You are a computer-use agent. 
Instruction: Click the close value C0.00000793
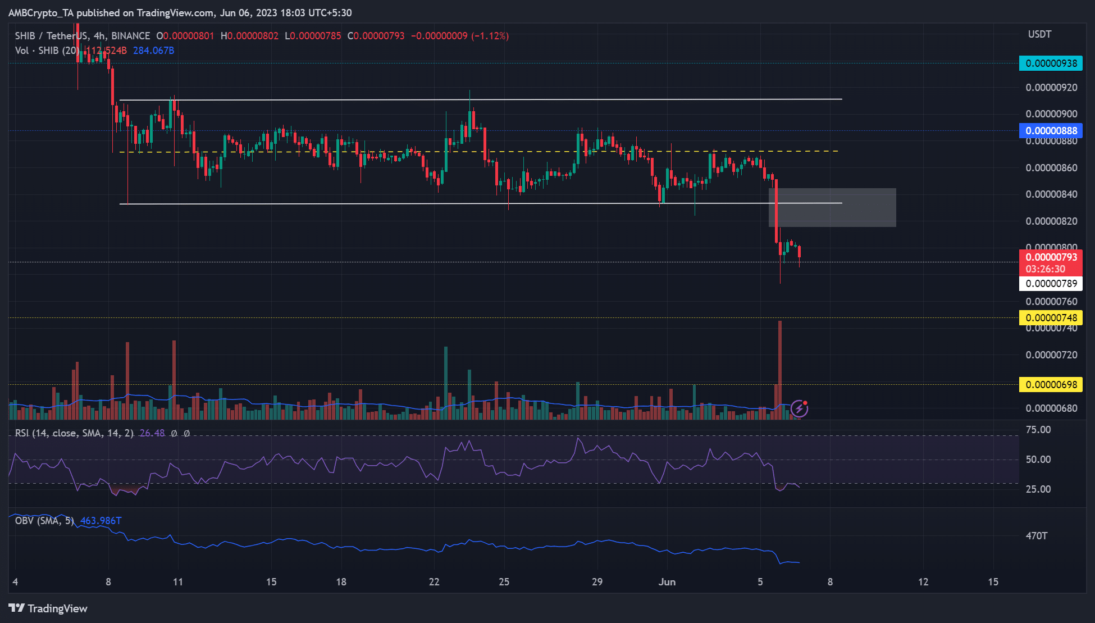376,36
